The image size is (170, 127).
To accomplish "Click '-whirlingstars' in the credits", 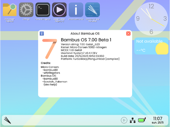I will (51, 73).
